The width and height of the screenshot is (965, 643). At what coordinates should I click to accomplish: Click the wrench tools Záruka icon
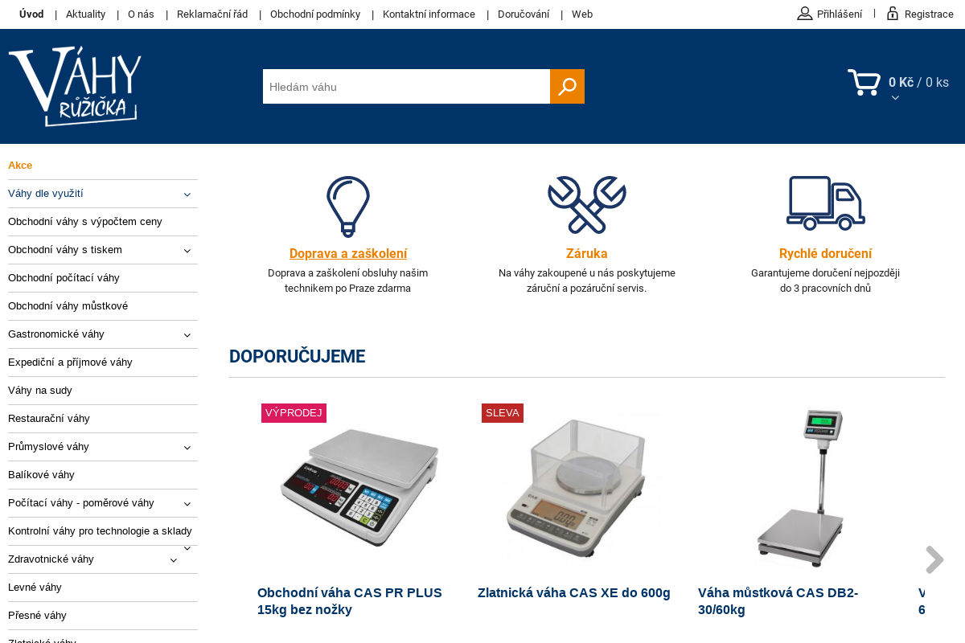pos(587,205)
